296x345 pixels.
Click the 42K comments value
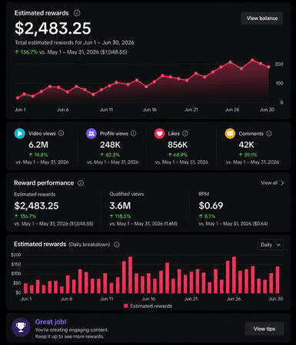(246, 145)
